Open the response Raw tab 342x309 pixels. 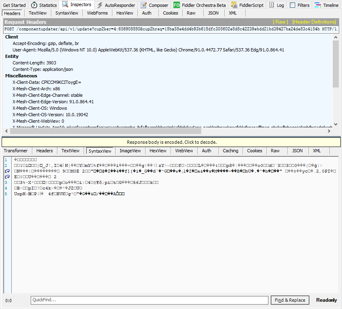(x=275, y=151)
